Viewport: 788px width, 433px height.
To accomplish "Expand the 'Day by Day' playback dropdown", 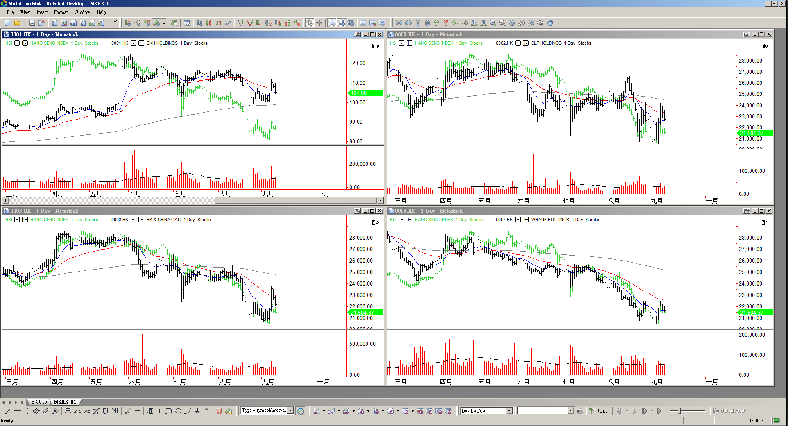I will click(509, 411).
